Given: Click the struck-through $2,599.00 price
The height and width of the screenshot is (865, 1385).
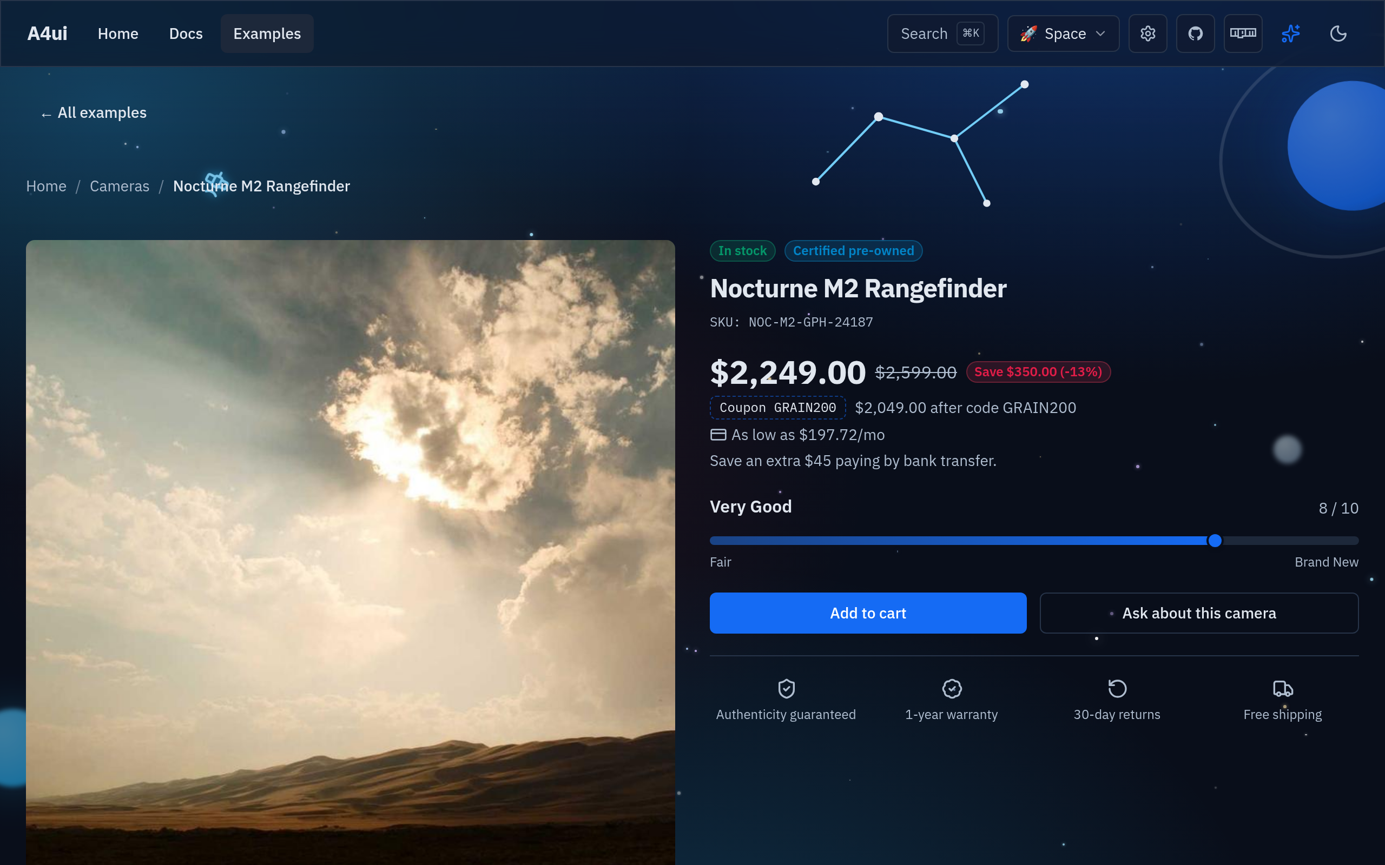Looking at the screenshot, I should click(x=916, y=372).
